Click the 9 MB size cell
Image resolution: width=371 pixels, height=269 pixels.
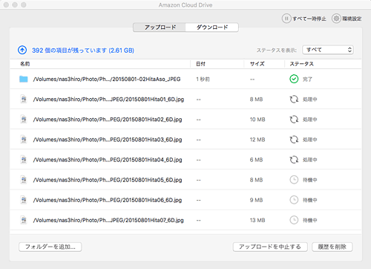256,200
